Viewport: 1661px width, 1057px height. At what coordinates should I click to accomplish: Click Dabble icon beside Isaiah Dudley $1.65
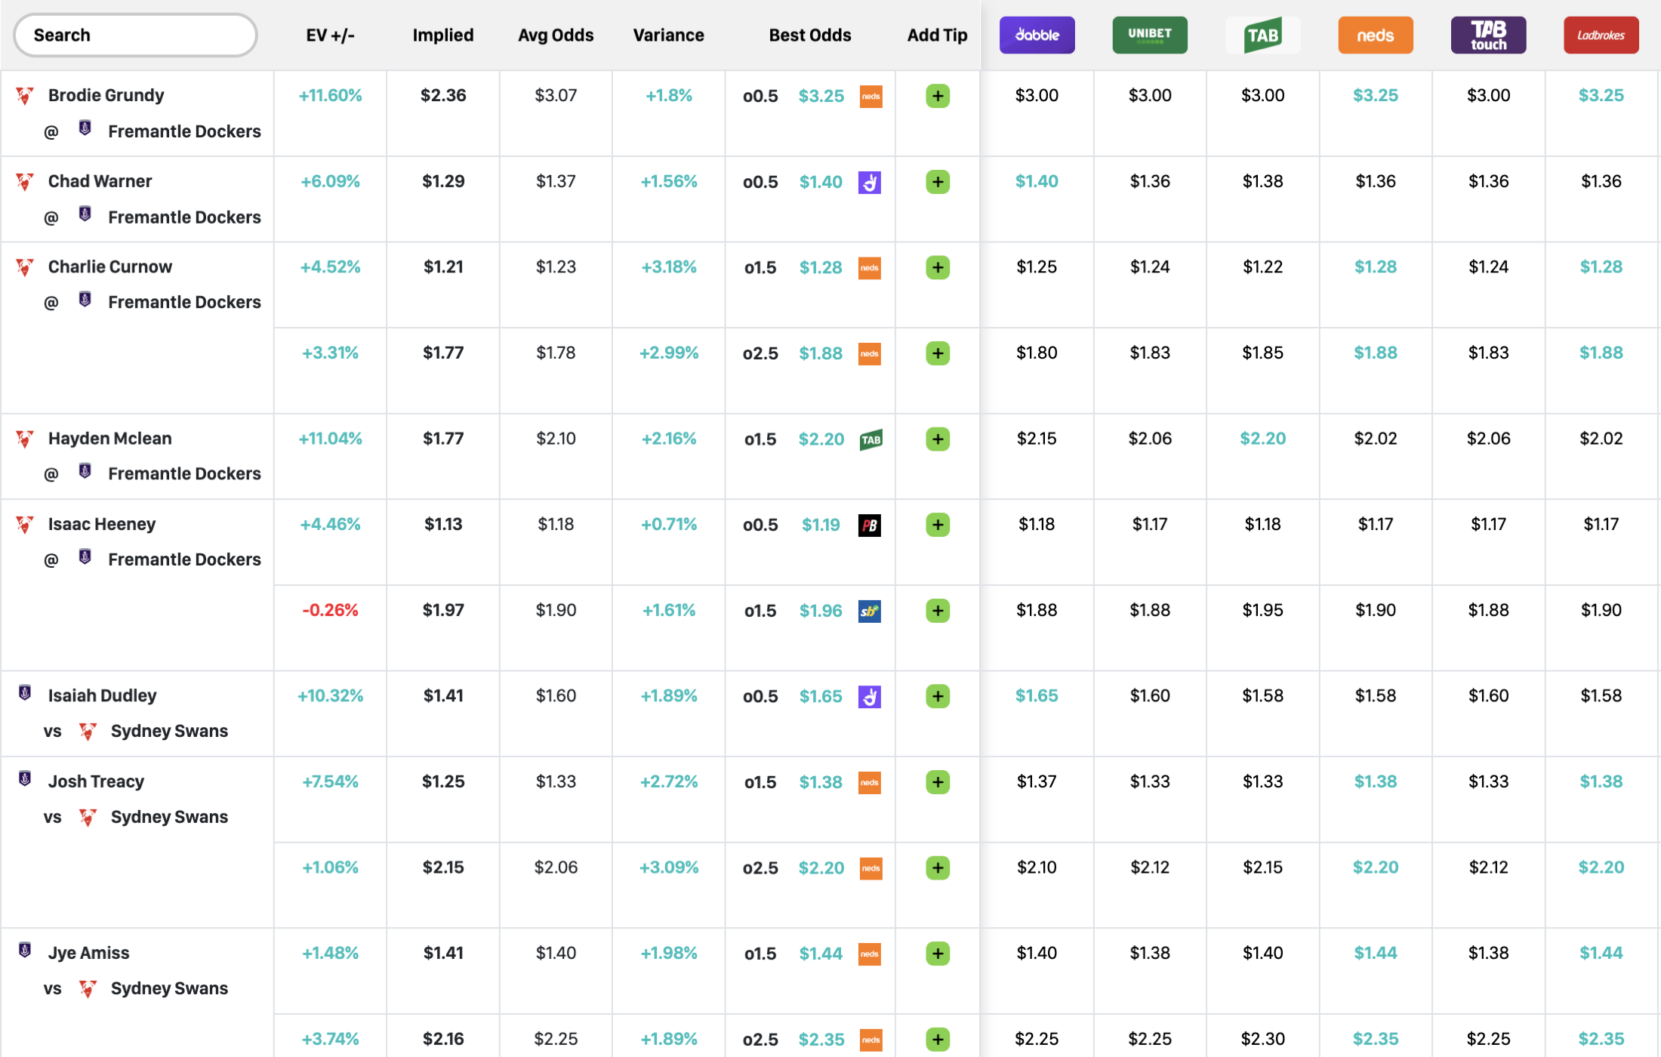[870, 696]
